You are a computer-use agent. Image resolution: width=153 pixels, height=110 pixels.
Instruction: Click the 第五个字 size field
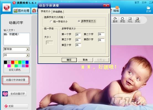(x=78, y=45)
